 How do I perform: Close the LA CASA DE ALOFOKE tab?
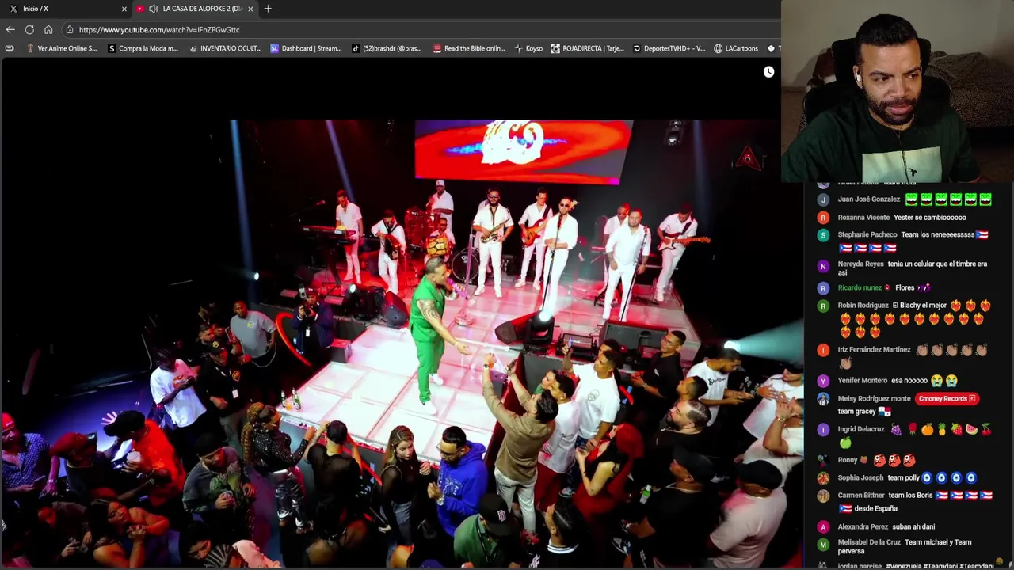(250, 9)
